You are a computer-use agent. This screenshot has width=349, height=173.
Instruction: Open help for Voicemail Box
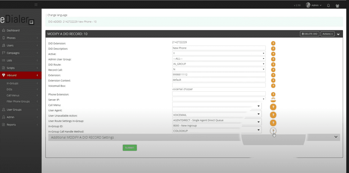pyautogui.click(x=273, y=86)
